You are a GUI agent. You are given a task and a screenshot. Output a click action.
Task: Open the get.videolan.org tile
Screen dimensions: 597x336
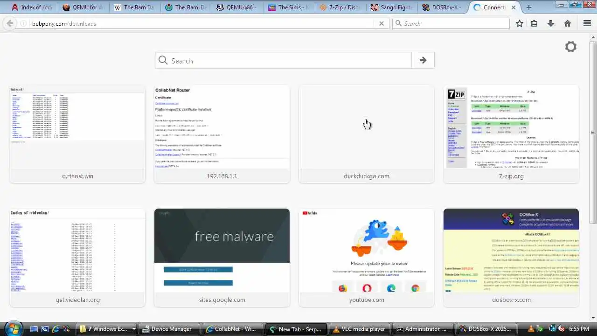point(77,258)
